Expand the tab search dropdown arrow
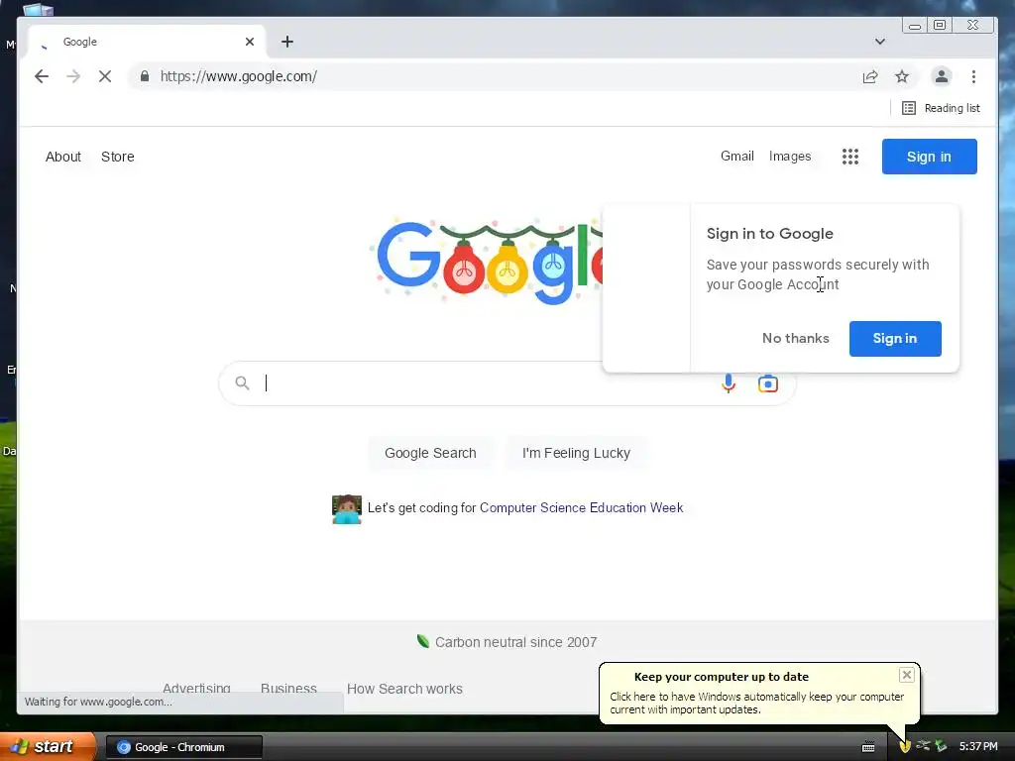 880,42
